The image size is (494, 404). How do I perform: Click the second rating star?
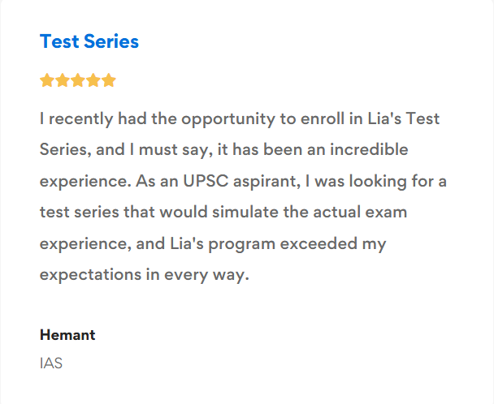[x=62, y=80]
